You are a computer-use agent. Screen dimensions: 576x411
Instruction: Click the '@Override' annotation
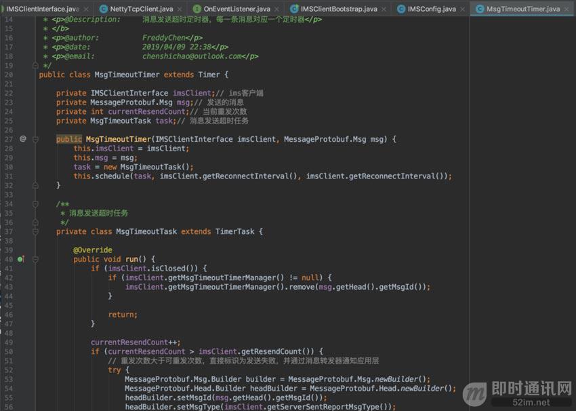coord(93,250)
